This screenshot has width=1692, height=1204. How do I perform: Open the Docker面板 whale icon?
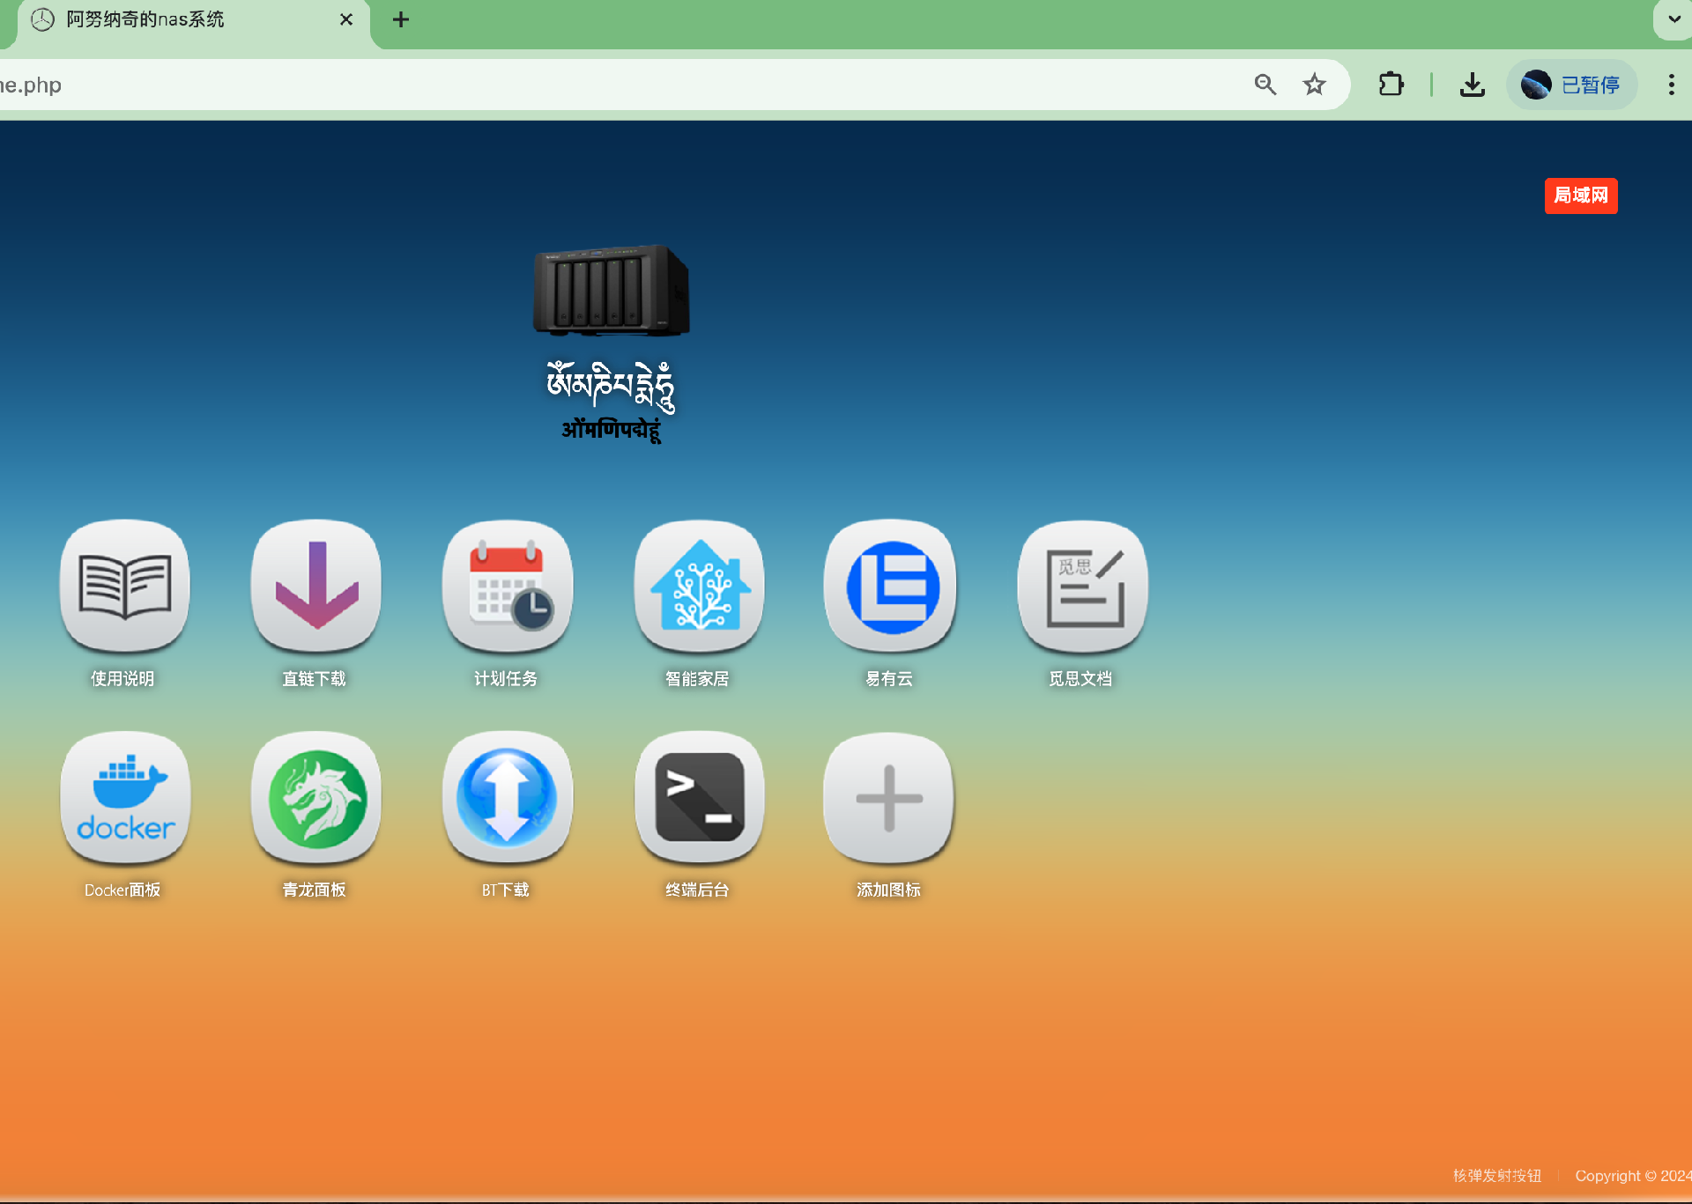point(124,797)
